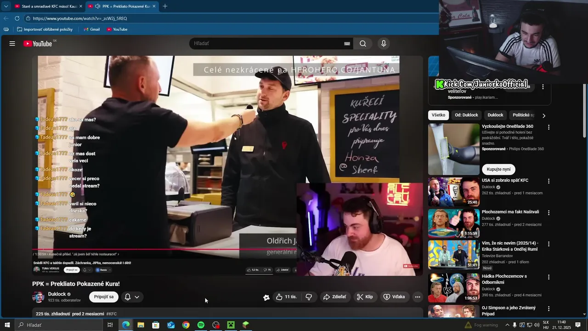Open Microsoft Store from the taskbar

tap(156, 325)
